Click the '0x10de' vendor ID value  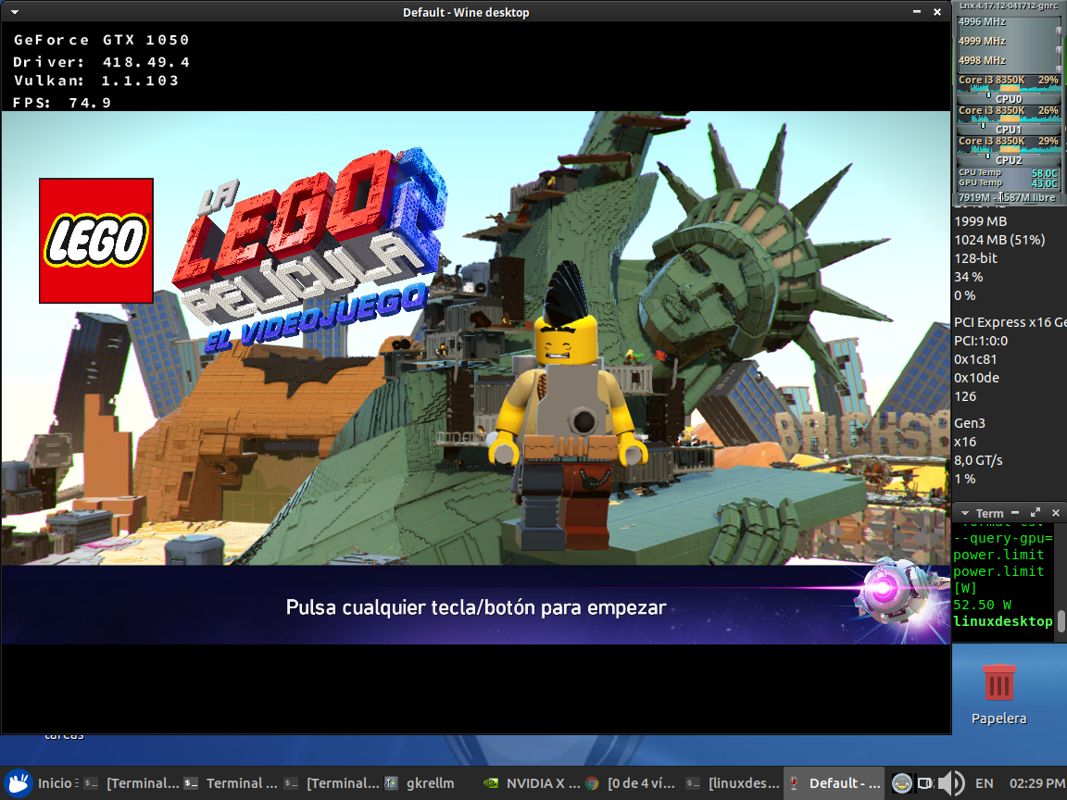[x=976, y=378]
